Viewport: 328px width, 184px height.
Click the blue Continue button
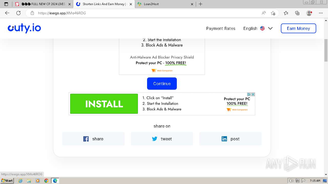pyautogui.click(x=162, y=84)
